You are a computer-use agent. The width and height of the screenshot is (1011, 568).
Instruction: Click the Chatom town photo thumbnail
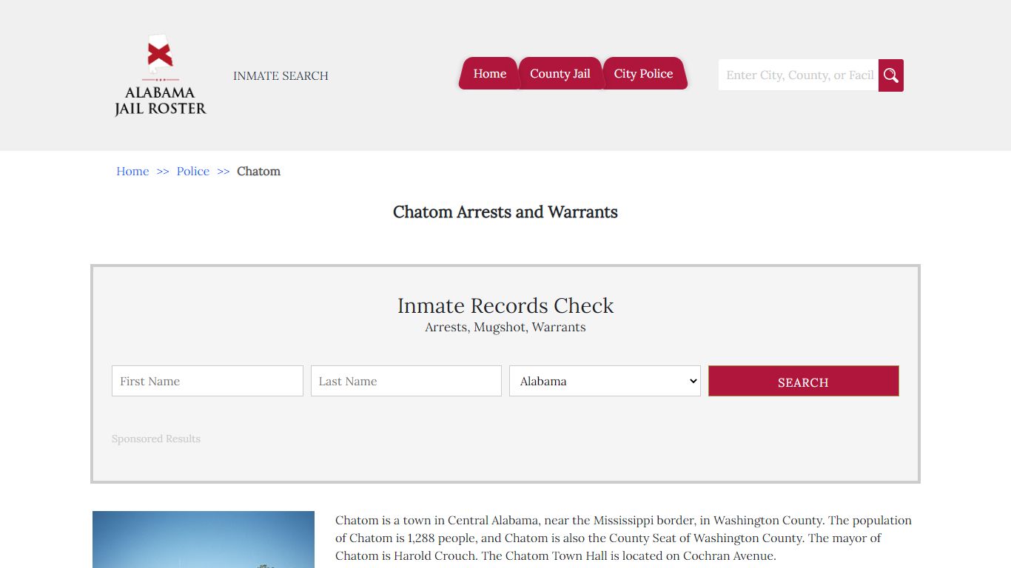tap(204, 540)
